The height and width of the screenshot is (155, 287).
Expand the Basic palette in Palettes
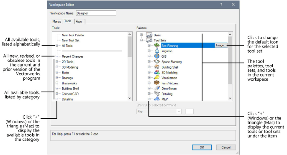click(141, 35)
